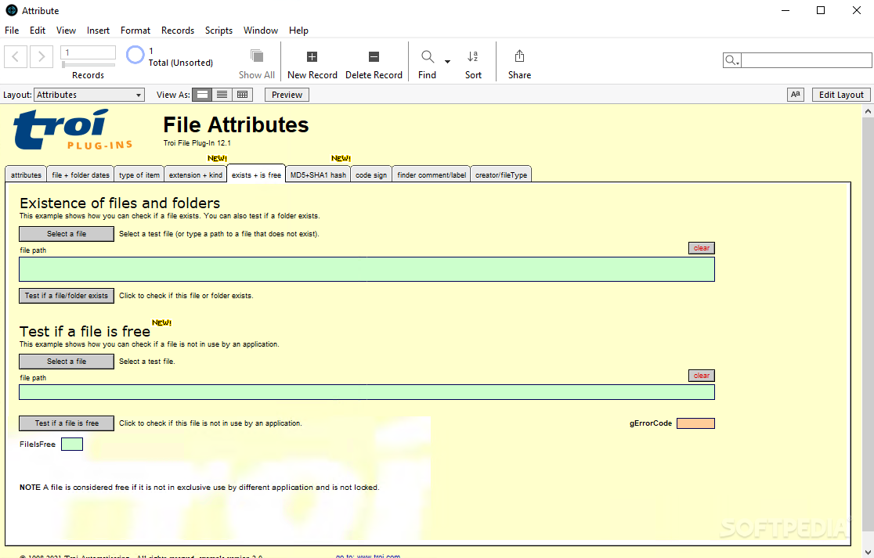This screenshot has height=558, width=874.
Task: Open the Edit menu
Action: (x=38, y=31)
